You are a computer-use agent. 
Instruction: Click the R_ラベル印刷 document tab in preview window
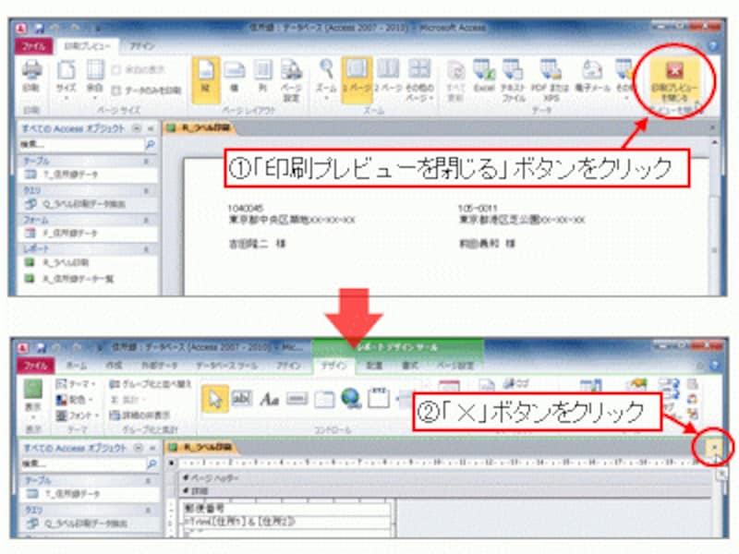(200, 127)
